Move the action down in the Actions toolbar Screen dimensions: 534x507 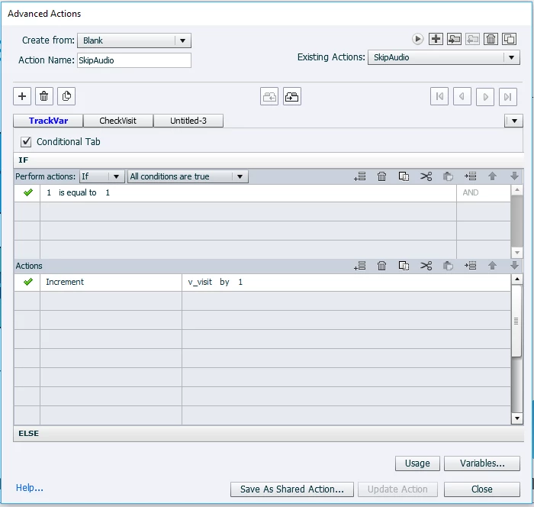515,266
